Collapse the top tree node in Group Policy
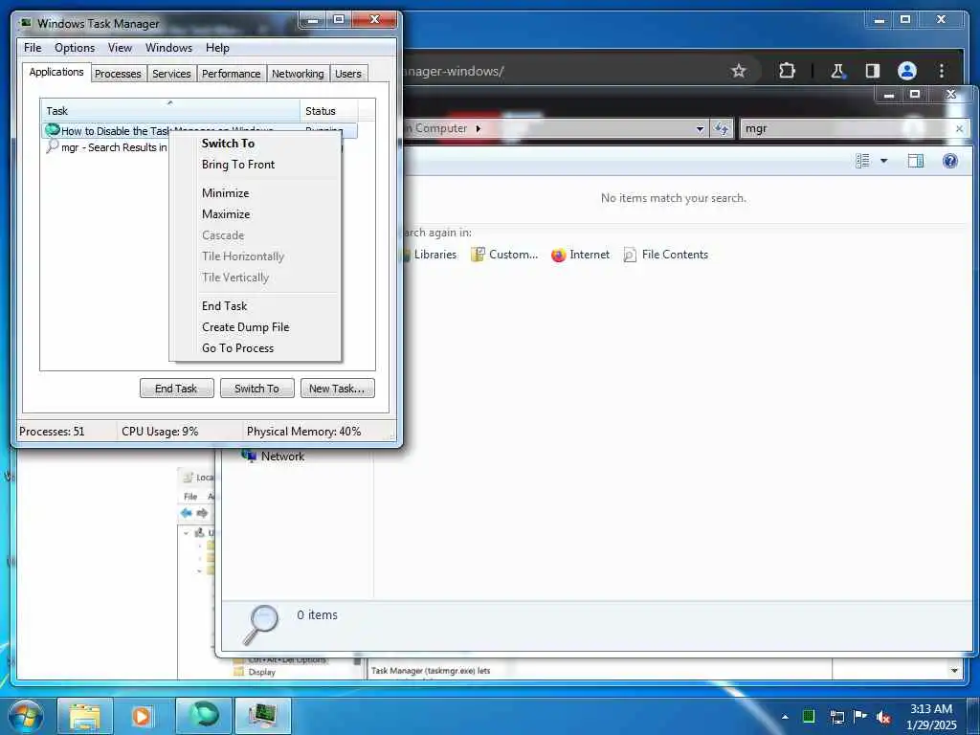The height and width of the screenshot is (735, 980). coord(187,533)
